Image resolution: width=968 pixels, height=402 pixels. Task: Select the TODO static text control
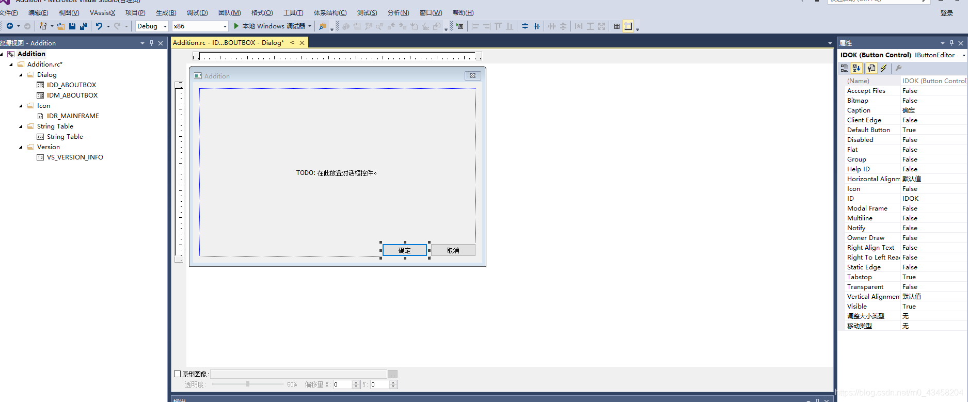pyautogui.click(x=337, y=173)
